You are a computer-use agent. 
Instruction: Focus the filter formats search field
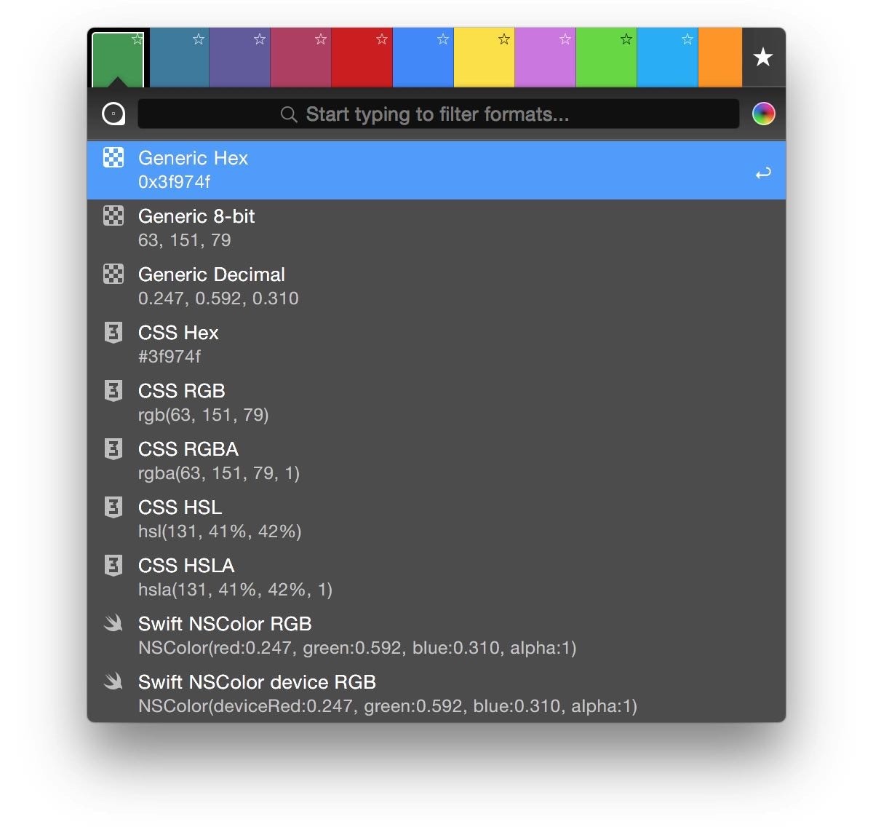439,114
